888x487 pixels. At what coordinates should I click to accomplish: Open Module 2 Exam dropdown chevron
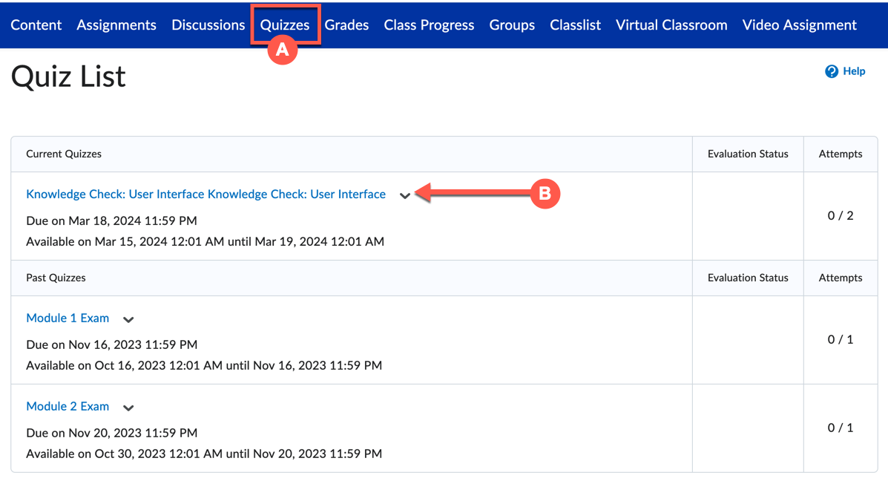click(x=128, y=408)
